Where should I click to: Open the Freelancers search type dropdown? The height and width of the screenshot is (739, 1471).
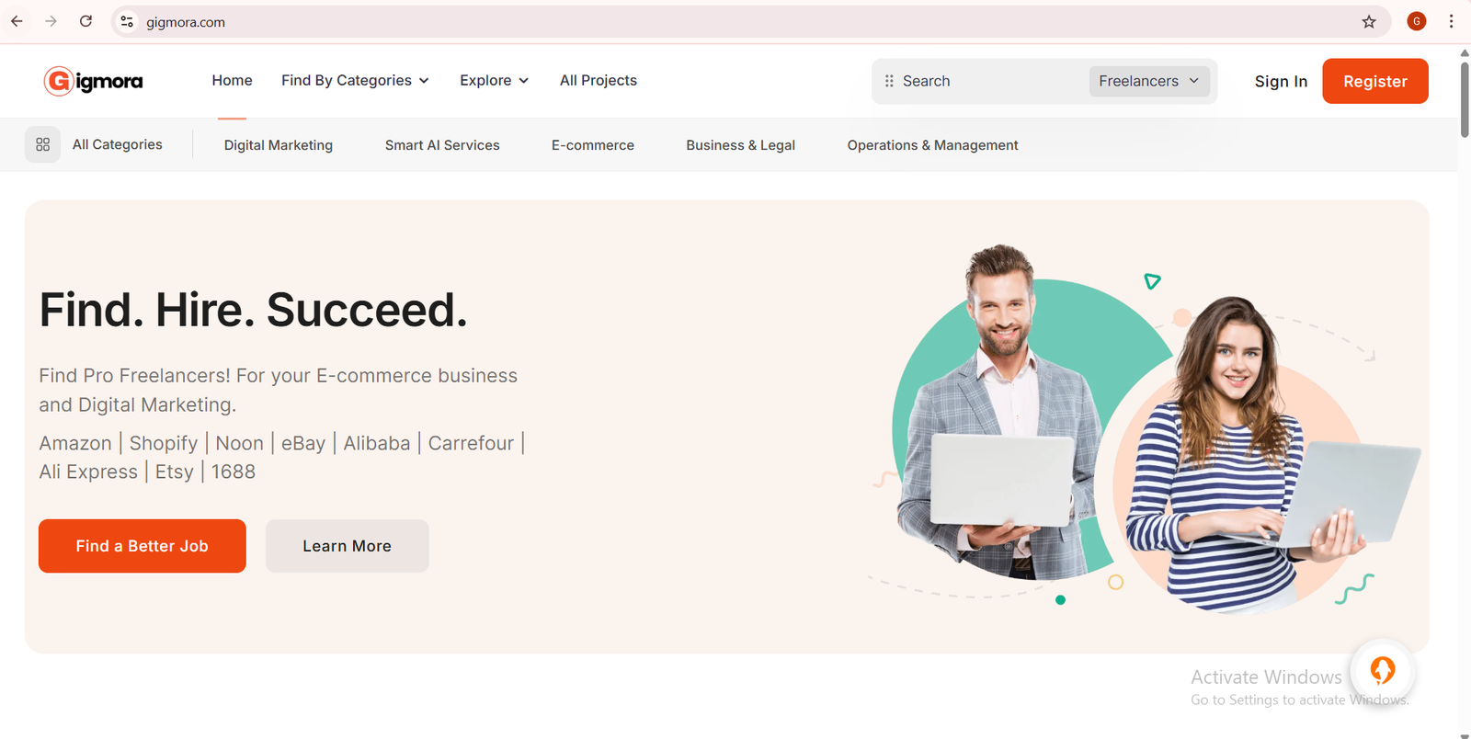click(1149, 81)
